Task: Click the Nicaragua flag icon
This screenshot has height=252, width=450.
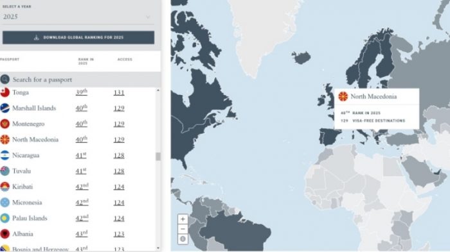Action: click(5, 155)
